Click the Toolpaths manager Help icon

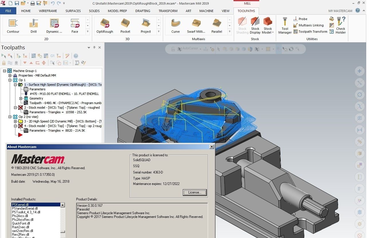(76, 56)
